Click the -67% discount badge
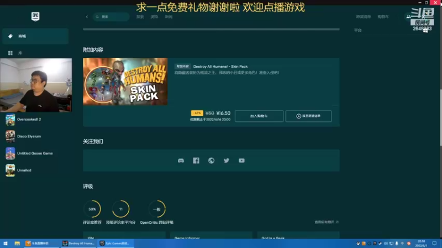 pyautogui.click(x=197, y=113)
